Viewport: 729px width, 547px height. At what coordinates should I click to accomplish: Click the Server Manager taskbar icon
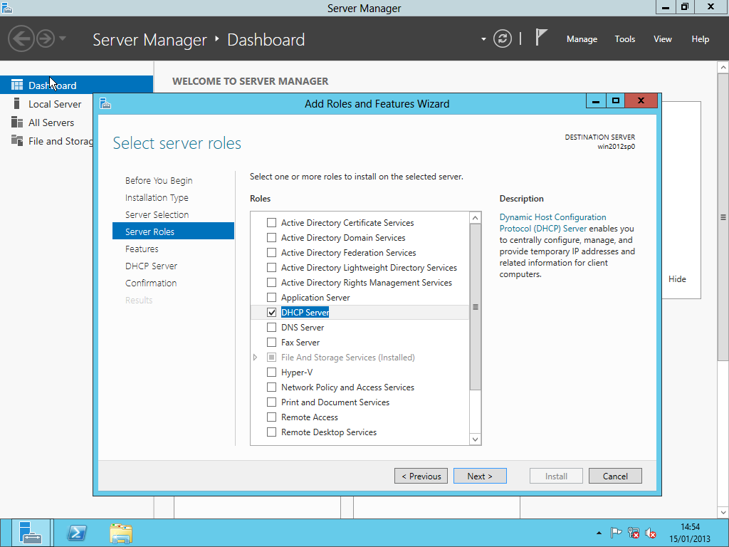tap(31, 533)
